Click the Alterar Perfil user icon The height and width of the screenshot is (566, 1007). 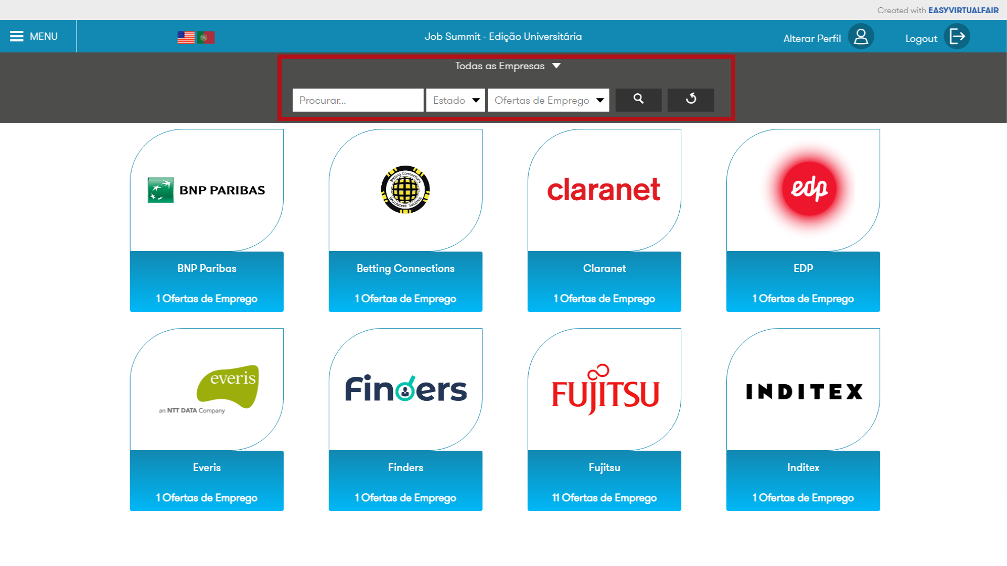click(861, 37)
